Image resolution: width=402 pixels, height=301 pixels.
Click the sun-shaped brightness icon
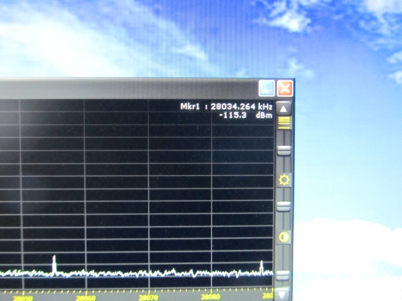[284, 180]
